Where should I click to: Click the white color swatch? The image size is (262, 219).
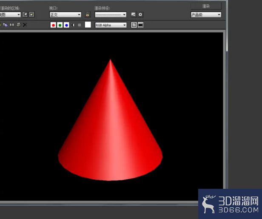click(x=88, y=25)
